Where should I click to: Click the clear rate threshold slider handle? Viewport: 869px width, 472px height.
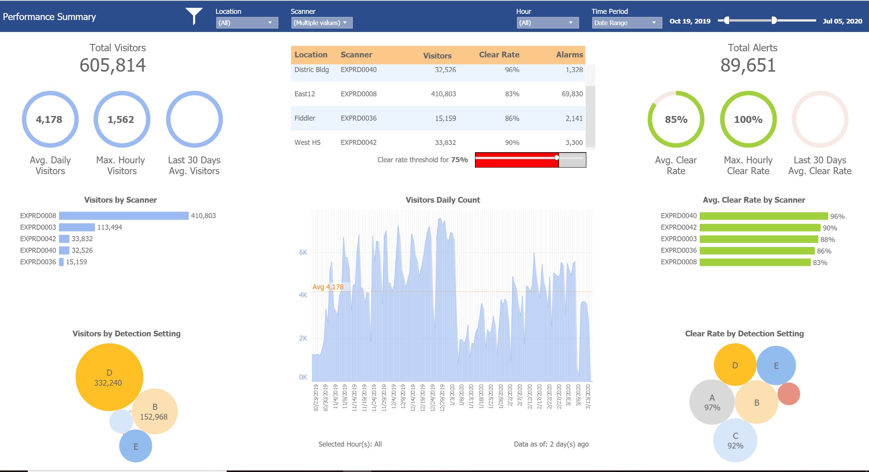click(x=556, y=158)
